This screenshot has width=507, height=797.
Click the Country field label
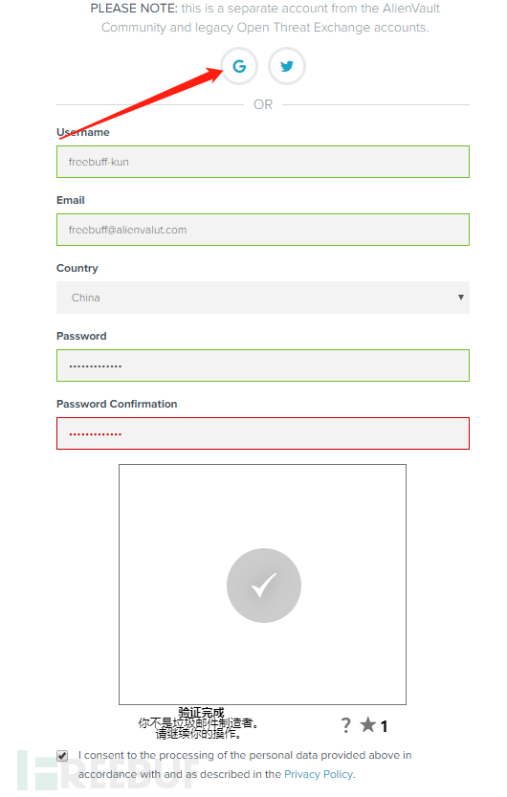77,268
